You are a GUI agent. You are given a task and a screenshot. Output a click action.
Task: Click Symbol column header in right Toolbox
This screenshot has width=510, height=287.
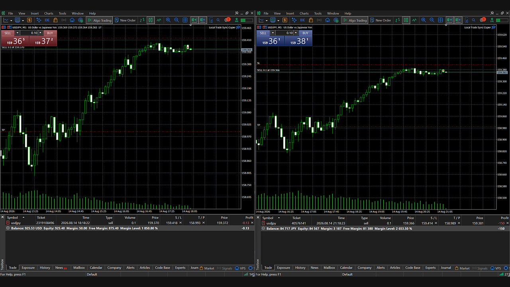(x=268, y=218)
